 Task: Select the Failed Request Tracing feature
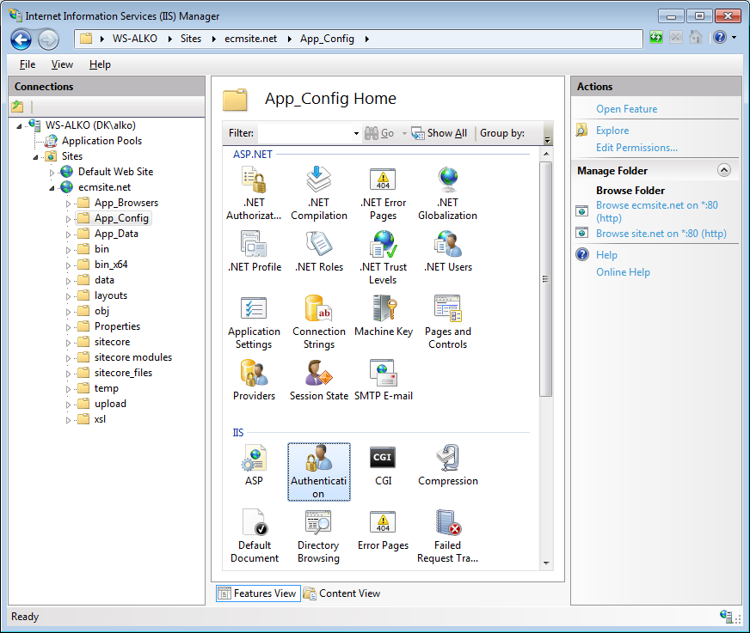tap(448, 536)
